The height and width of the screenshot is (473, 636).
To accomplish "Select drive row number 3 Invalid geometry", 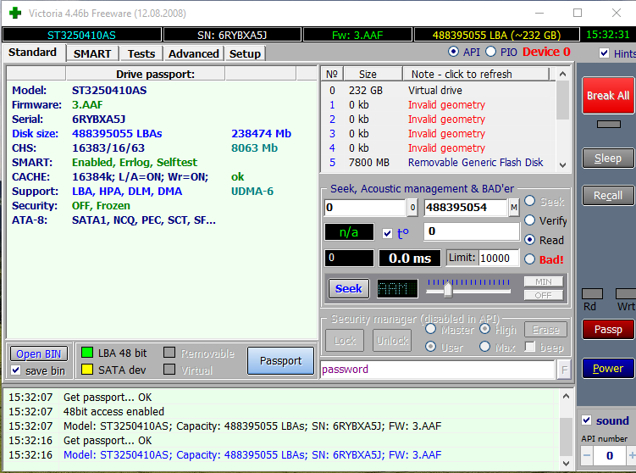I will pos(438,134).
